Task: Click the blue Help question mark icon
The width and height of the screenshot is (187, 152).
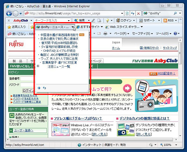Action: coord(175,34)
